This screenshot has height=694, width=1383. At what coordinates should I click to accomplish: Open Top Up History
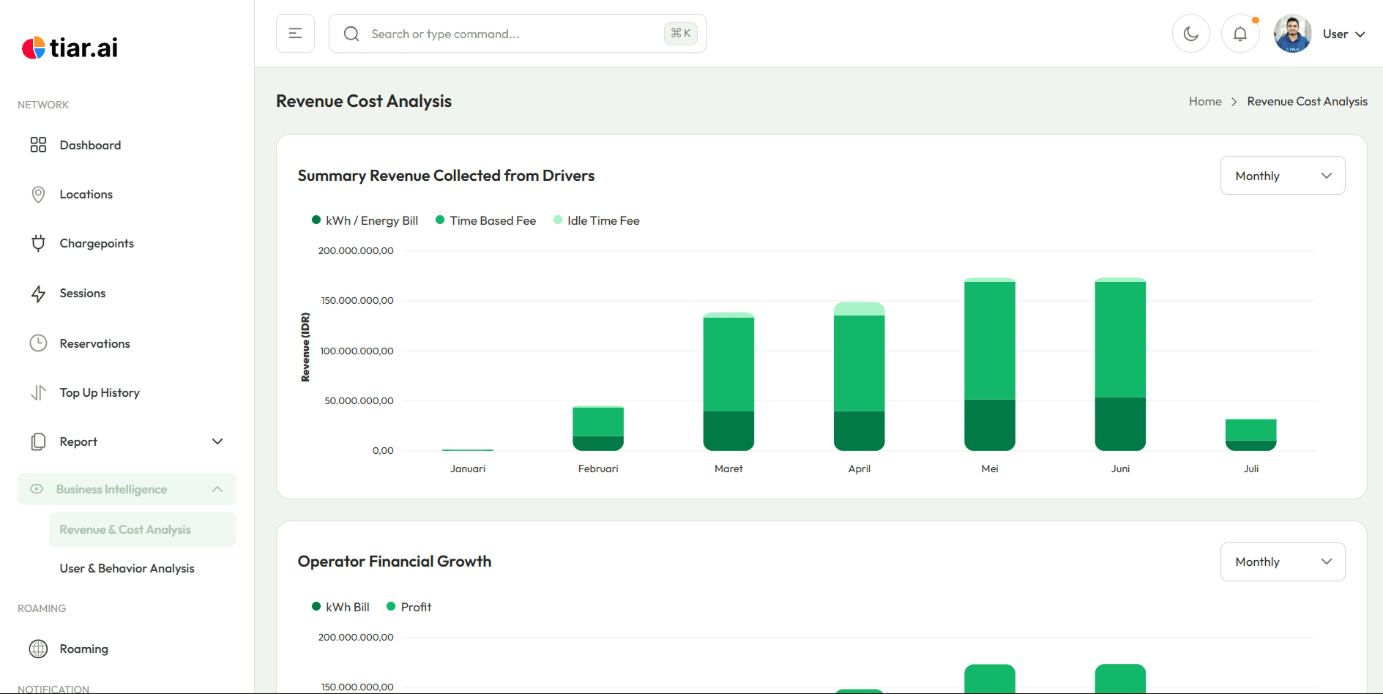(127, 392)
